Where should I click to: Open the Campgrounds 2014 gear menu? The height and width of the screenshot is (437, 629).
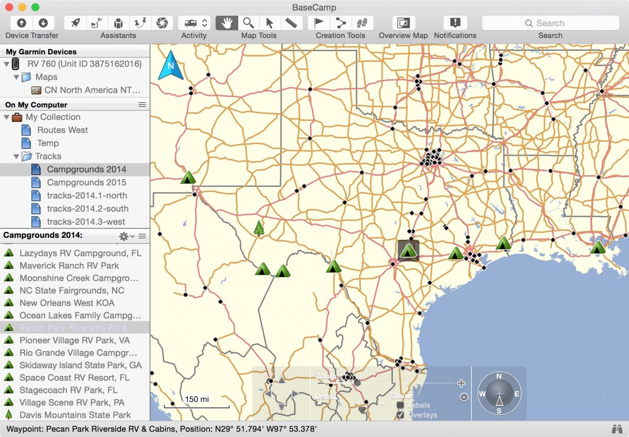(x=126, y=236)
